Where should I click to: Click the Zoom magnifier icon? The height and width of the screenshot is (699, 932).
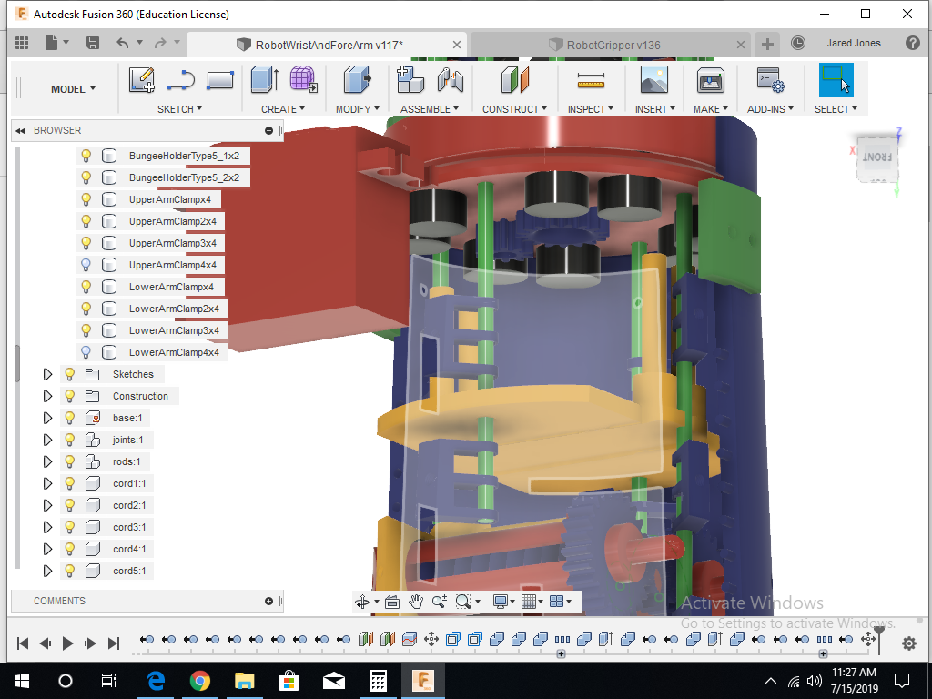pos(440,603)
